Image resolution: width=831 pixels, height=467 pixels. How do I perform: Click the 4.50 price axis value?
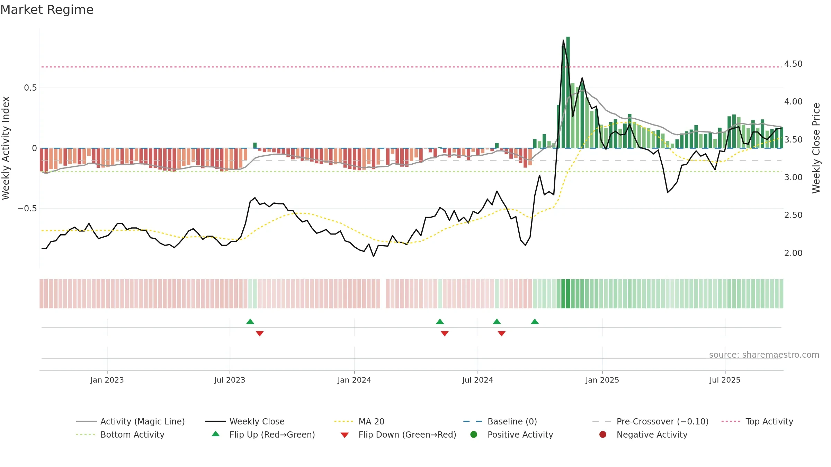coord(793,64)
